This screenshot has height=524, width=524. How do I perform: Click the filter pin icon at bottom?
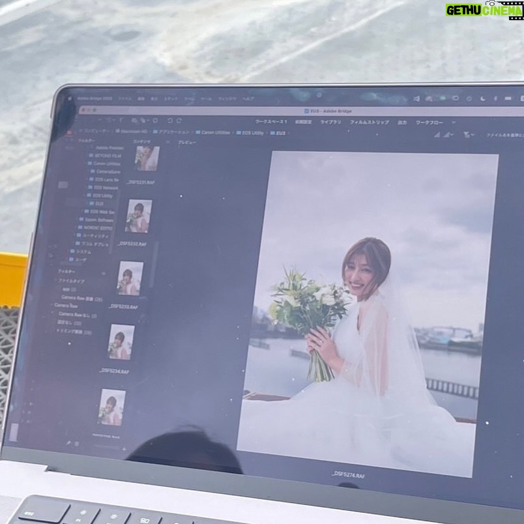(x=68, y=443)
